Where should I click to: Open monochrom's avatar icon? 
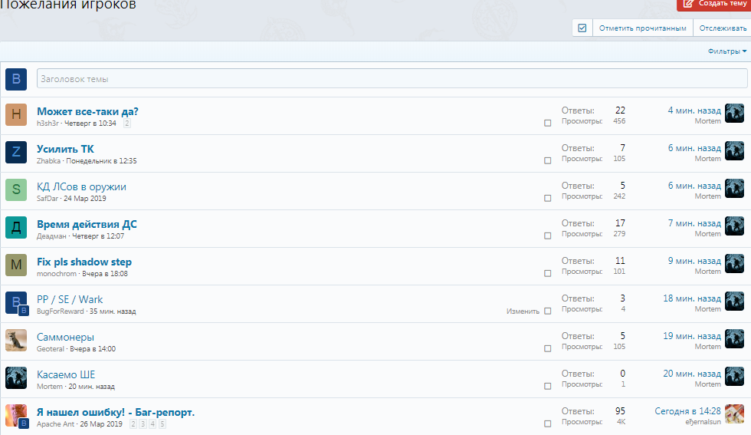(x=16, y=264)
